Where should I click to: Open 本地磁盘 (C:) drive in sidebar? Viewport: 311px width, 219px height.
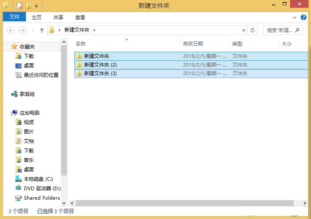pyautogui.click(x=38, y=179)
